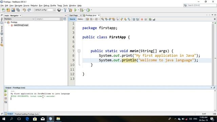The image size is (217, 122).
Task: Click the New File toolbar icon
Action: tap(4, 10)
